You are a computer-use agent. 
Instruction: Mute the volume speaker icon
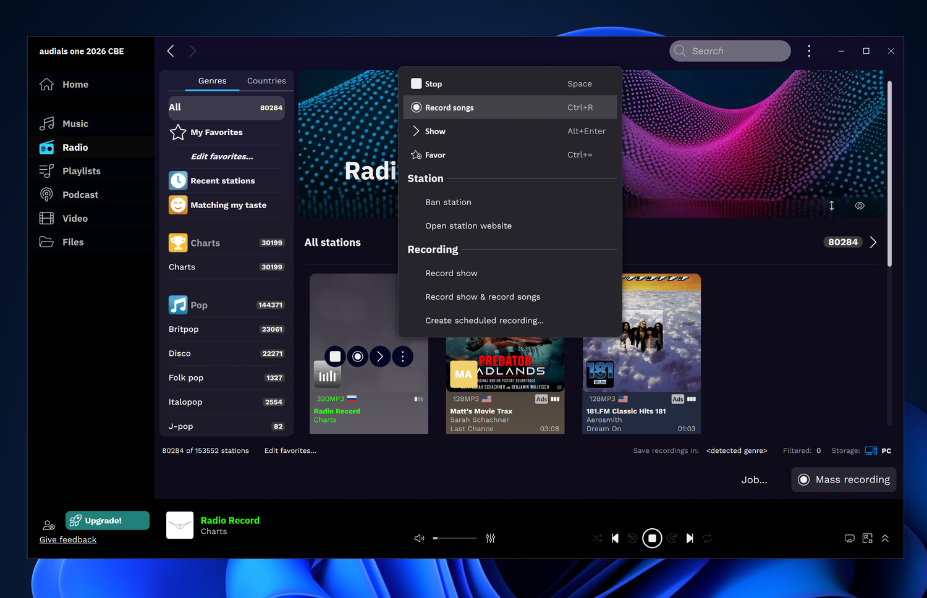[420, 538]
